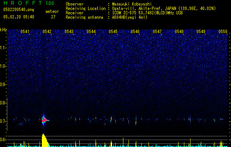Click the Observer label
231x147 pixels.
tap(74, 4)
